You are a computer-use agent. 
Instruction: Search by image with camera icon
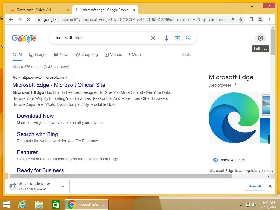[x=177, y=38]
